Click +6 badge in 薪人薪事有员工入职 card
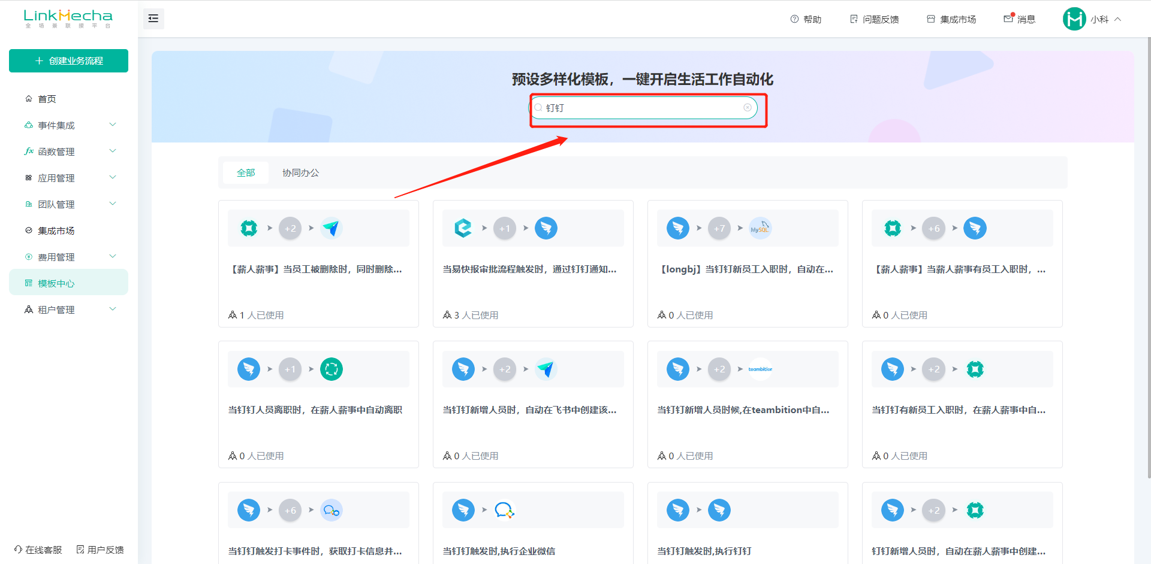Screen dimensions: 1151x564 (x=934, y=228)
